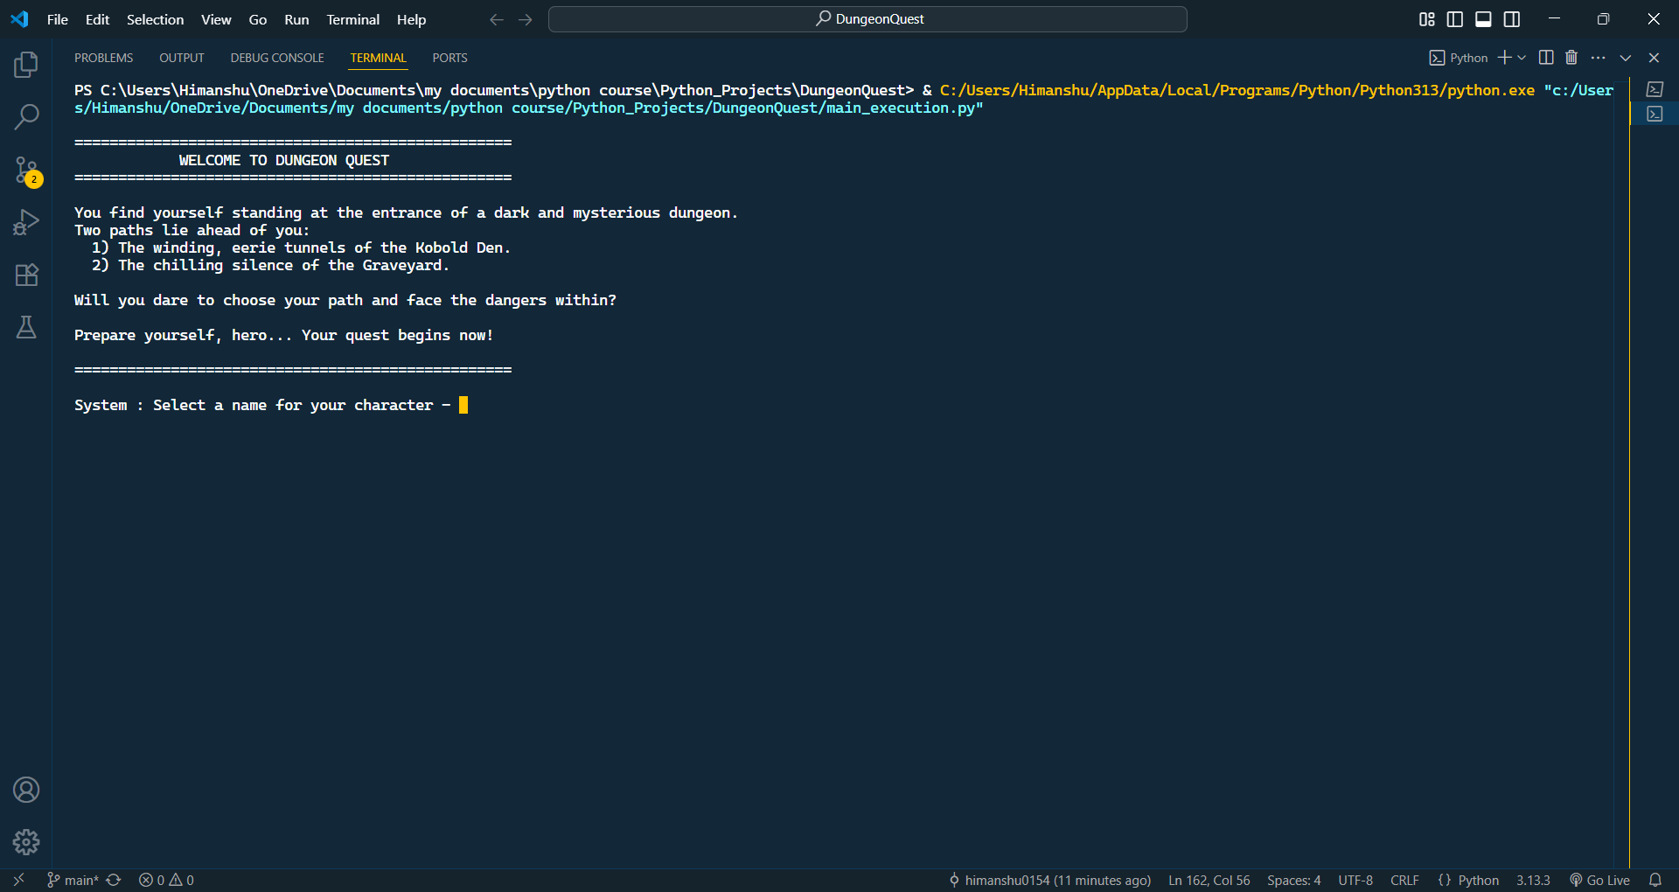Click the Graveyard path option text

pos(271,265)
